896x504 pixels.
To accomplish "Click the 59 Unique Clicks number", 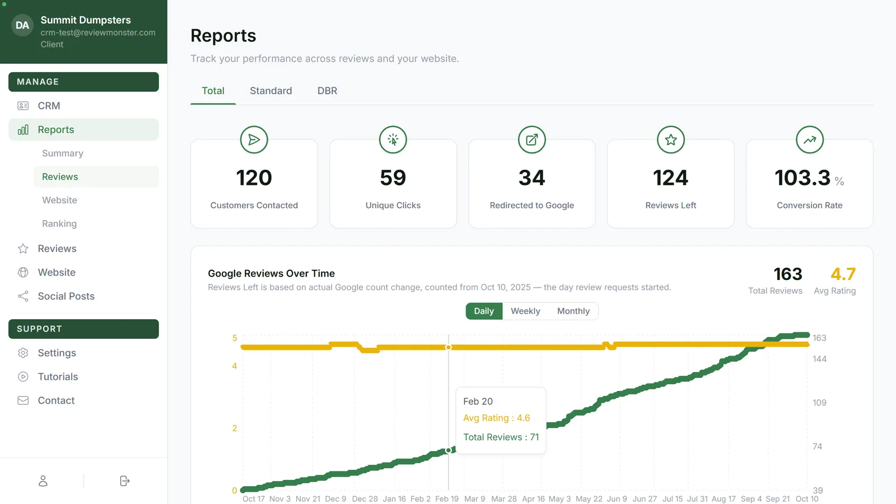I will click(393, 178).
